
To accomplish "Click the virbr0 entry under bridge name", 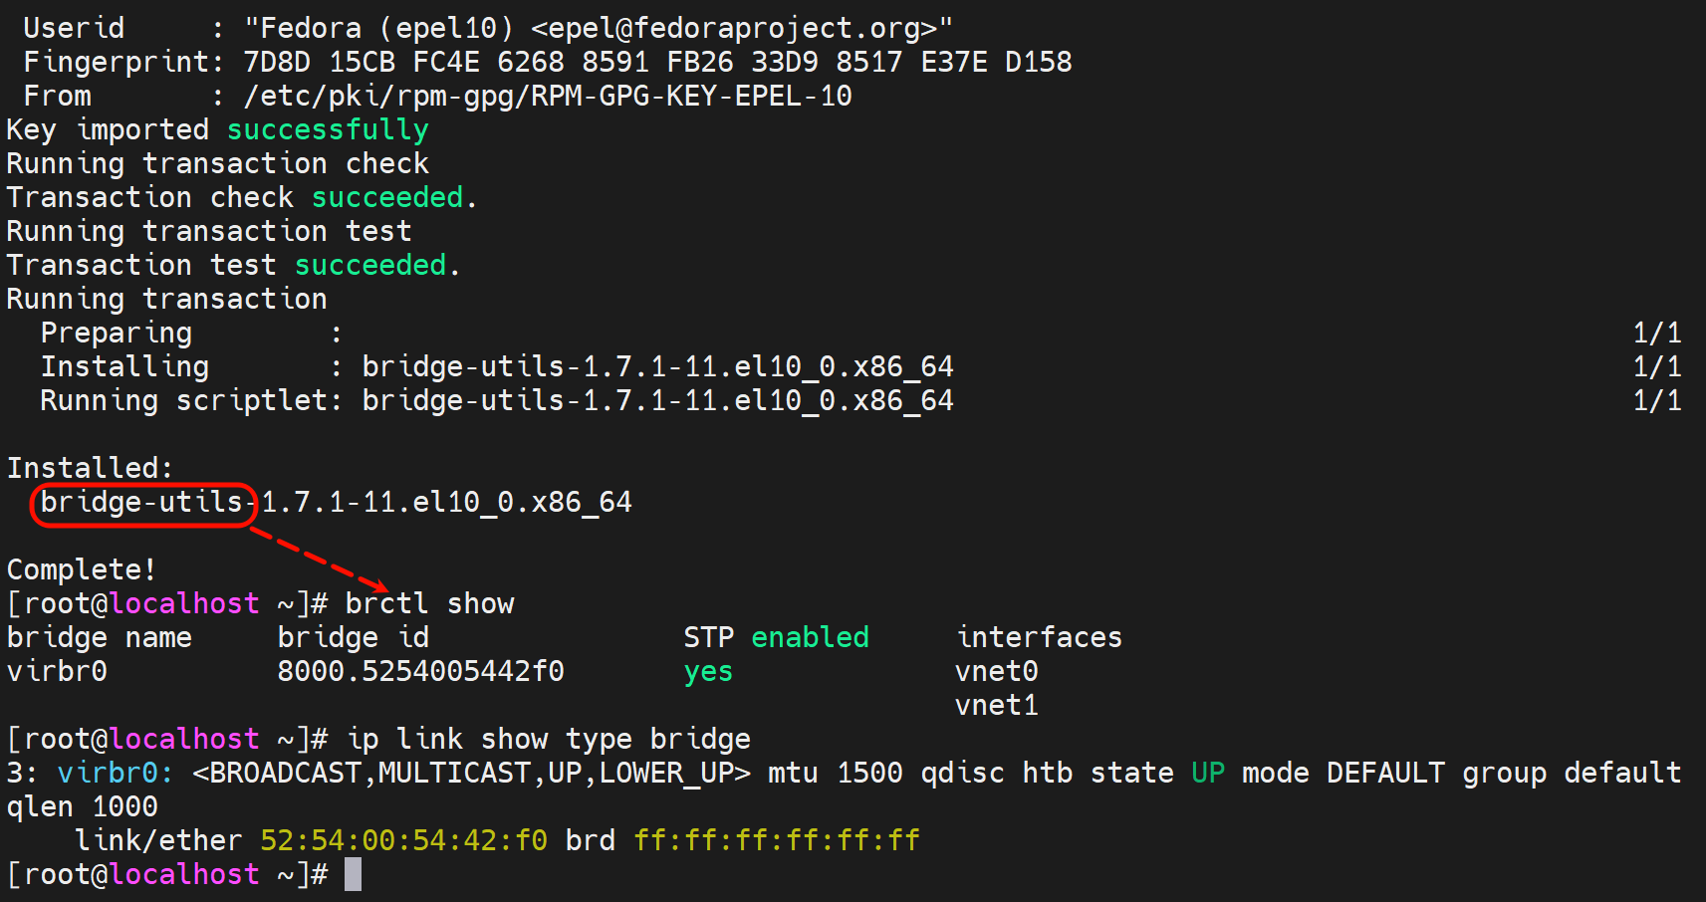I will [57, 671].
